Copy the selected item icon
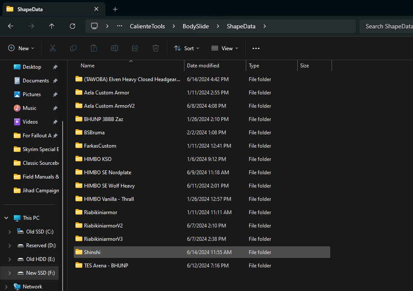The image size is (413, 291). click(73, 48)
